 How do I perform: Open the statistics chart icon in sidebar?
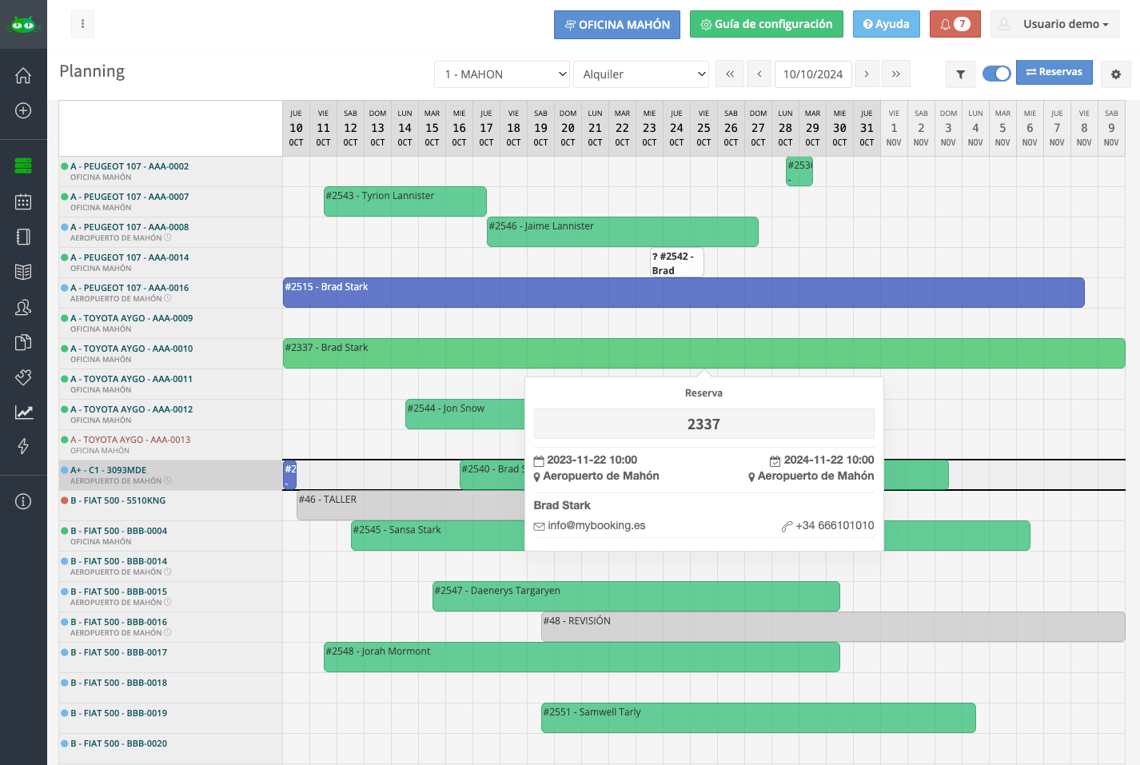click(x=23, y=412)
